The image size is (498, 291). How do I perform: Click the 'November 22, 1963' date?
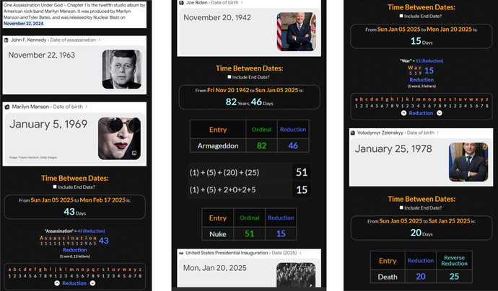pos(42,55)
